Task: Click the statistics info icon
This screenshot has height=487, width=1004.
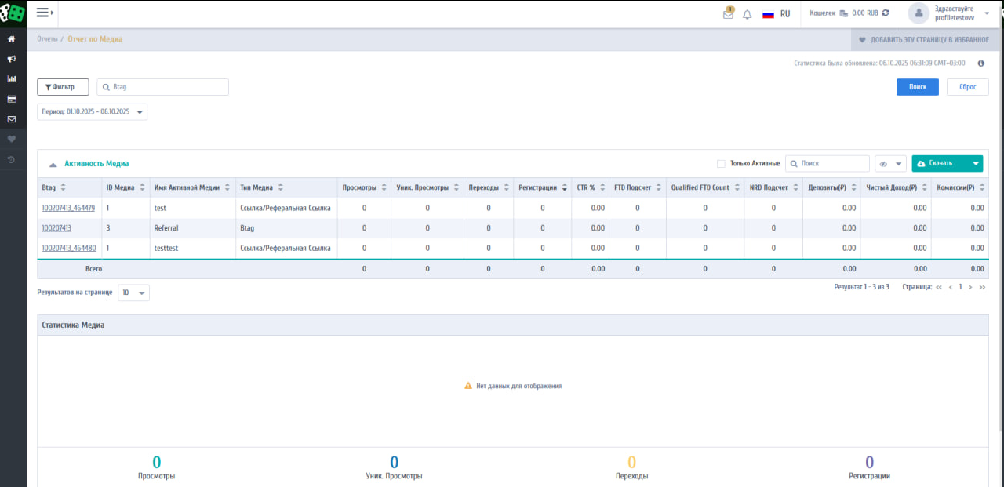Action: [980, 64]
